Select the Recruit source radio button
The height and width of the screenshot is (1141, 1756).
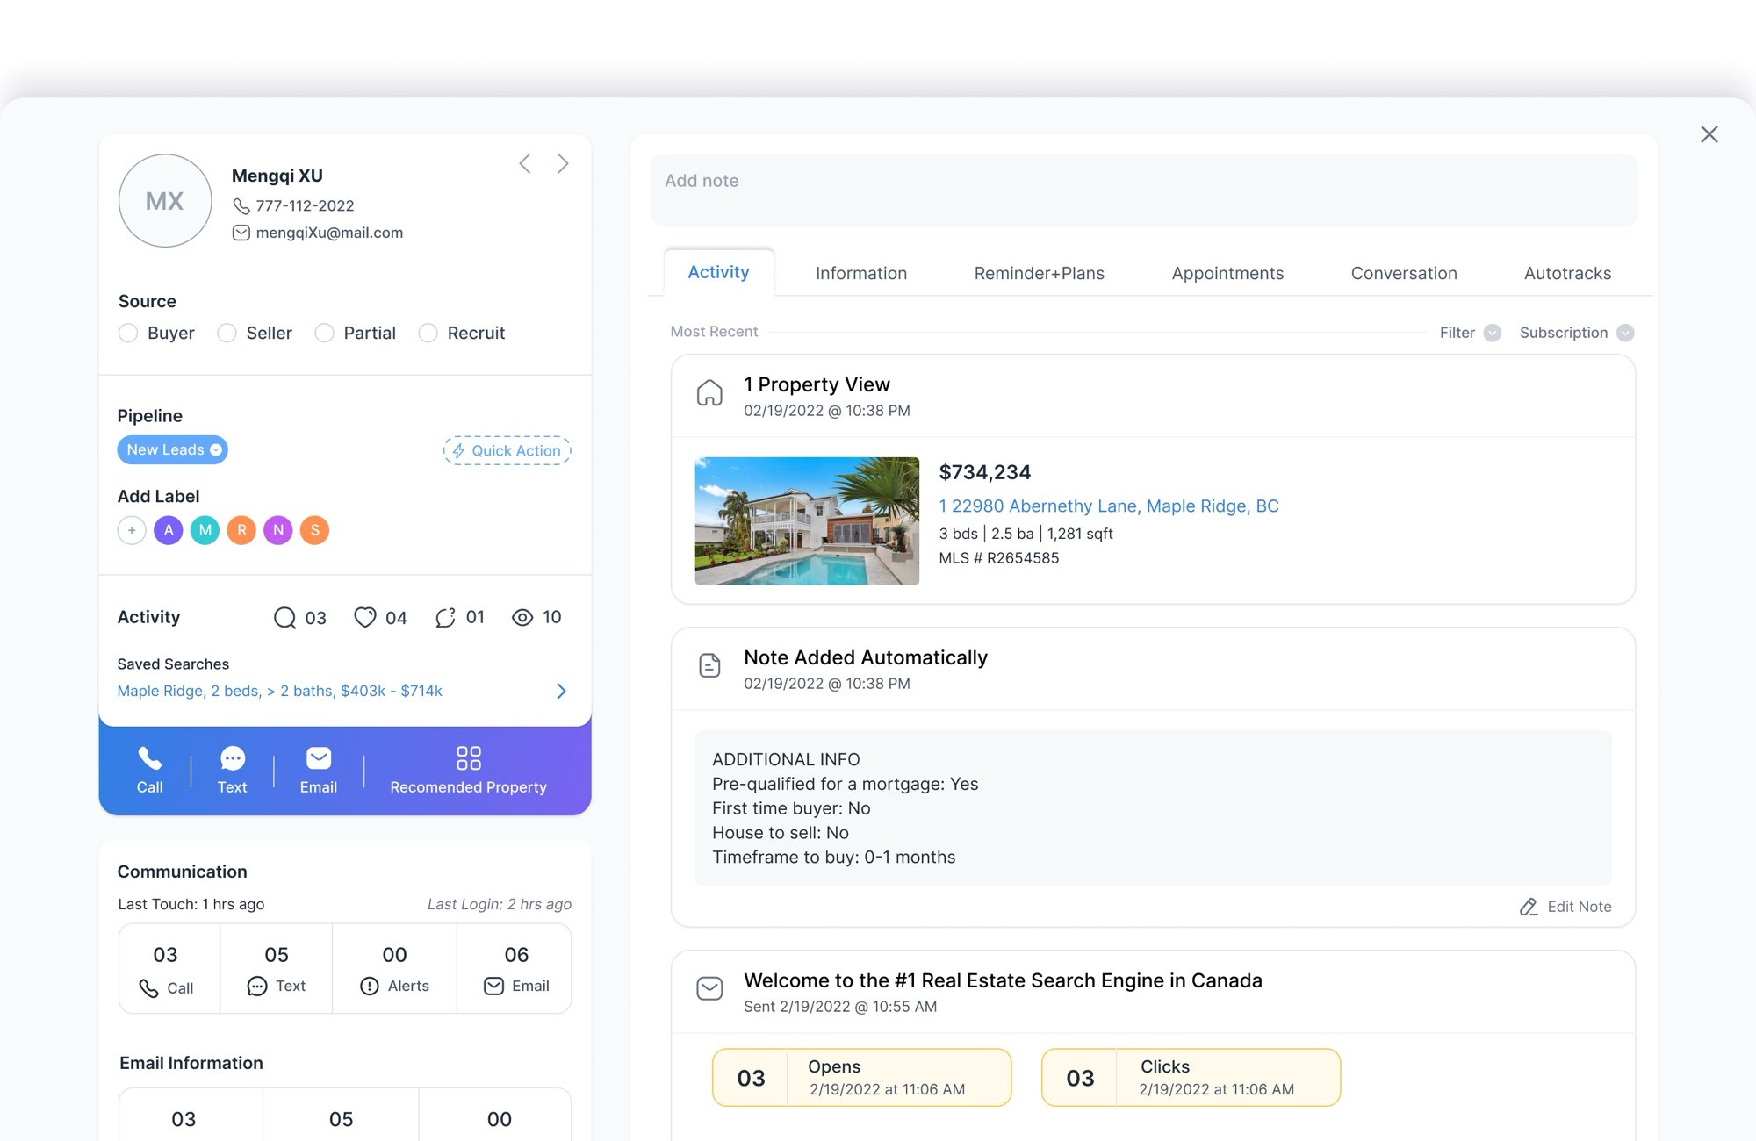[428, 333]
